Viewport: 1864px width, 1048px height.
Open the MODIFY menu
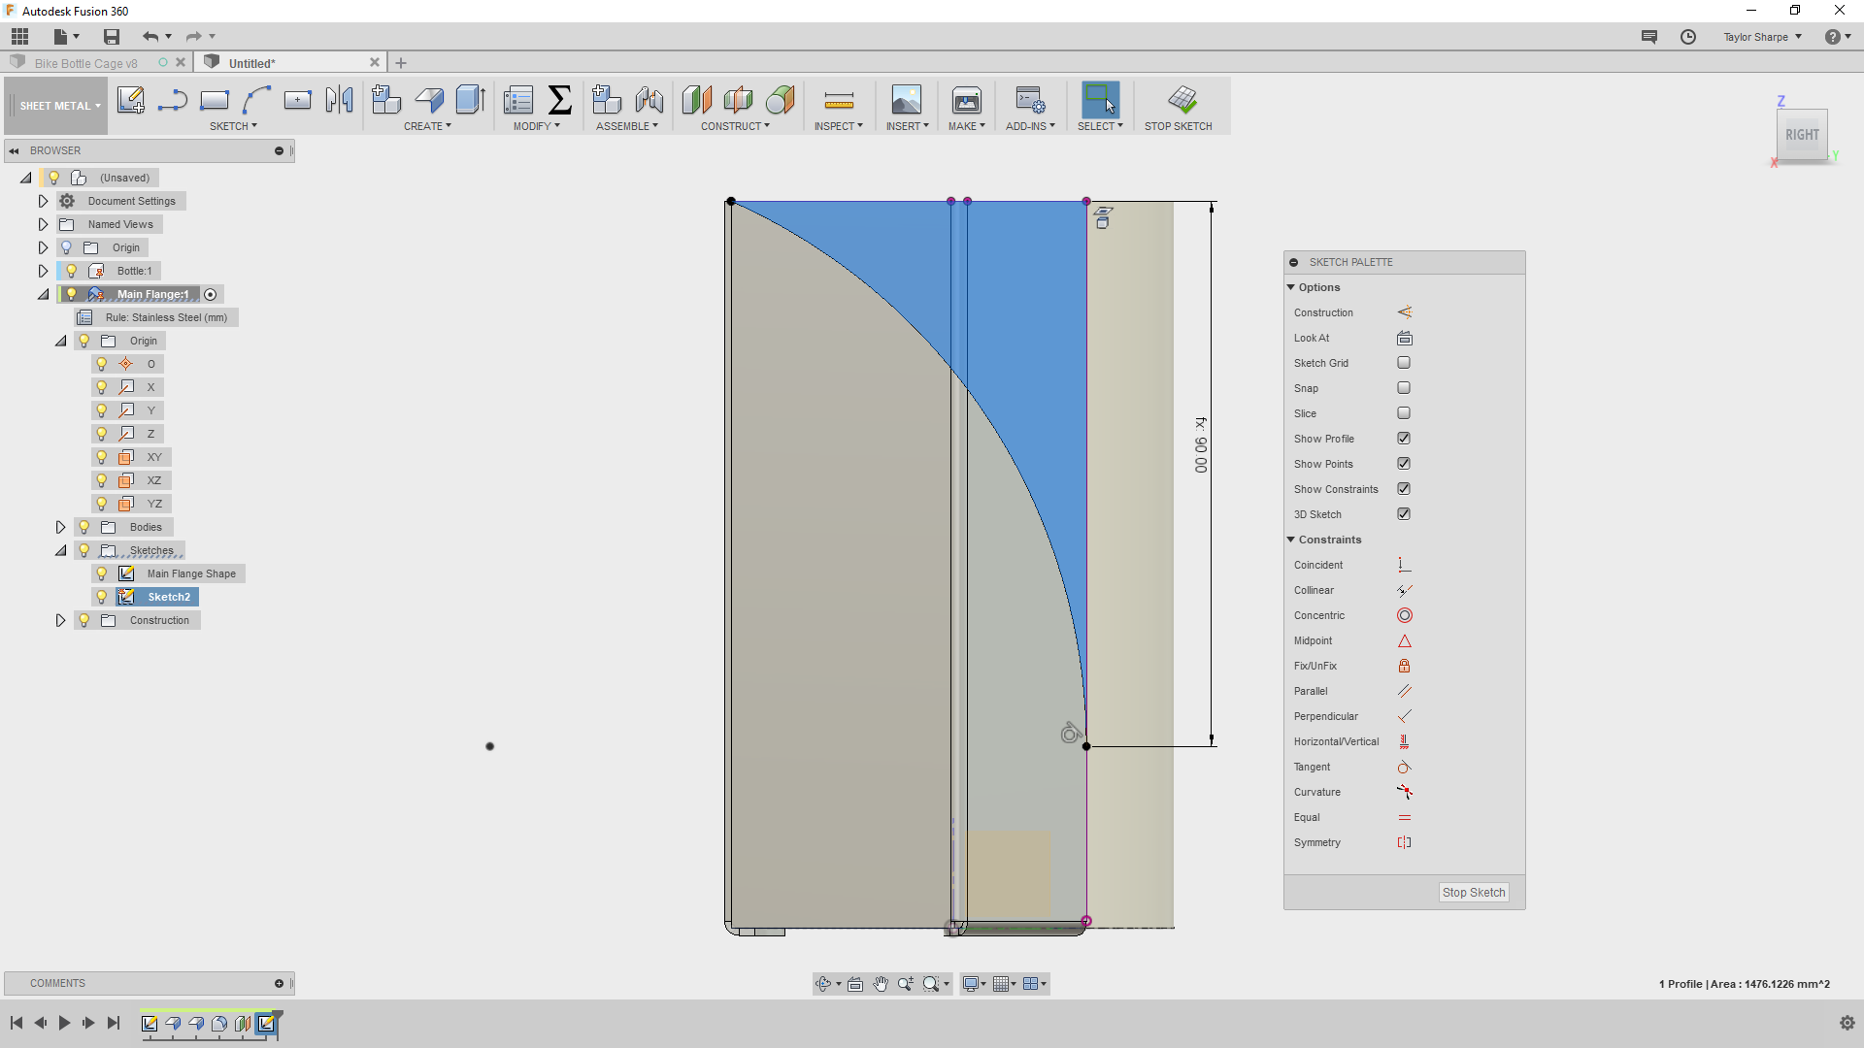point(536,126)
